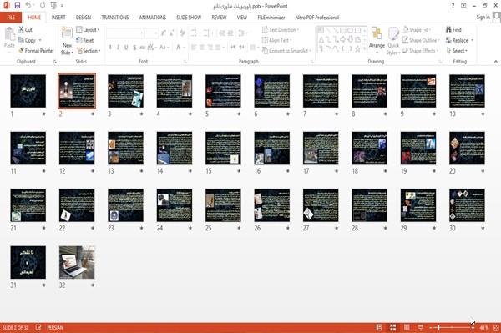Collapse the ribbon with the caret
Viewport: 501px width, 333px height.
(x=495, y=61)
